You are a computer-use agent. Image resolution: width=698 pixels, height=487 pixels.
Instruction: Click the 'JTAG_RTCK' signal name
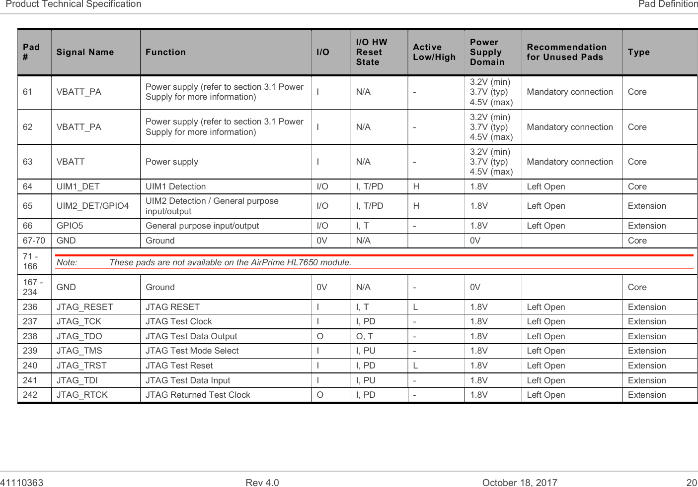pyautogui.click(x=82, y=395)
